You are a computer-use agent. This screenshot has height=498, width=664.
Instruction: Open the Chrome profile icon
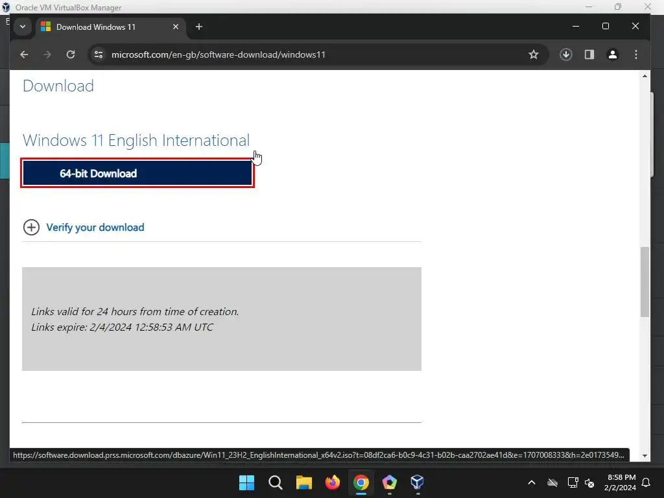point(612,54)
